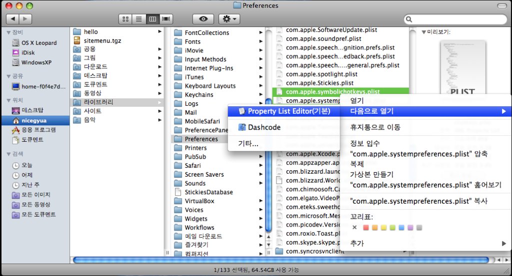Viewport: 512px width, 276px height.
Task: Switch to icon view
Action: pyautogui.click(x=125, y=19)
